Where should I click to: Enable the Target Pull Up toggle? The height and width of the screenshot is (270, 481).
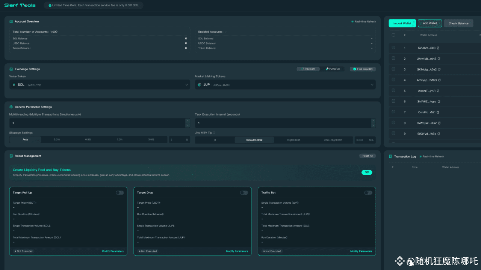(119, 193)
